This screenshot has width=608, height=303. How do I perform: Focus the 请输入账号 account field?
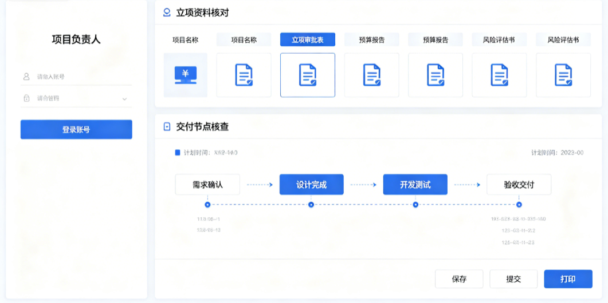tap(76, 77)
